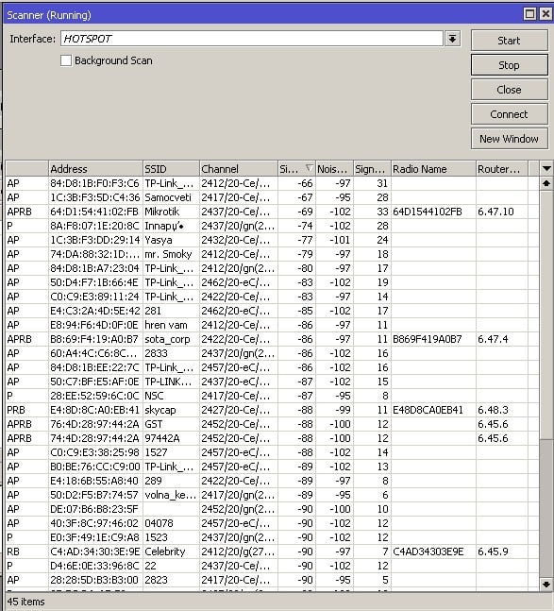Select address 84:D8:1B:EE:22:7C
This screenshot has height=611, width=554.
coord(94,367)
